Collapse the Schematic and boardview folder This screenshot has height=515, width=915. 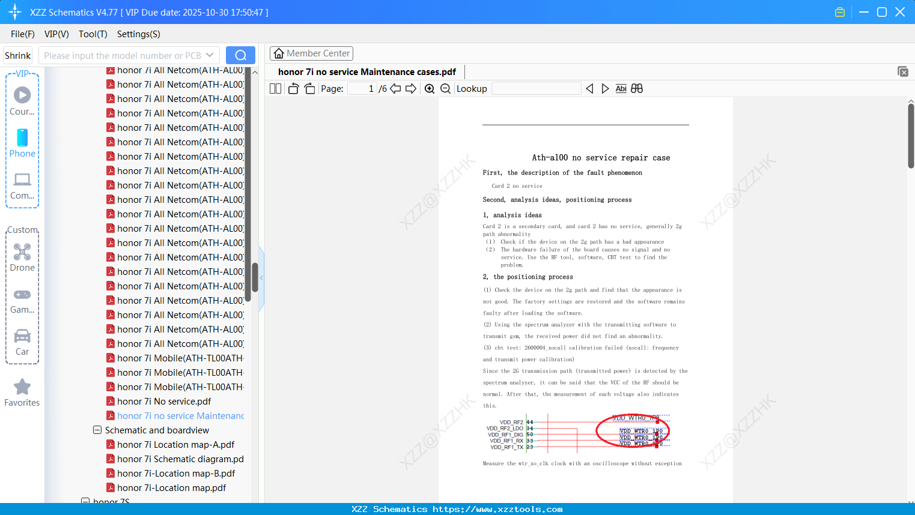click(97, 430)
